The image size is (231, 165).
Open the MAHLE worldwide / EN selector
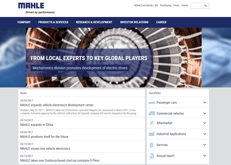[x=146, y=6]
